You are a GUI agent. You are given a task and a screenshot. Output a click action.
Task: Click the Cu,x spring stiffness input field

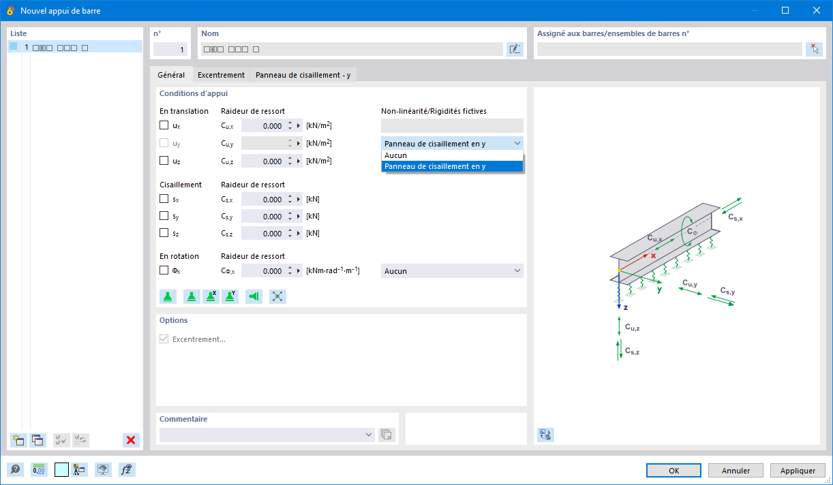263,126
